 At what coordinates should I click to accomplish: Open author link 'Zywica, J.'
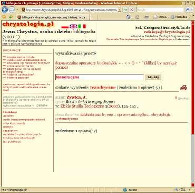76,98
